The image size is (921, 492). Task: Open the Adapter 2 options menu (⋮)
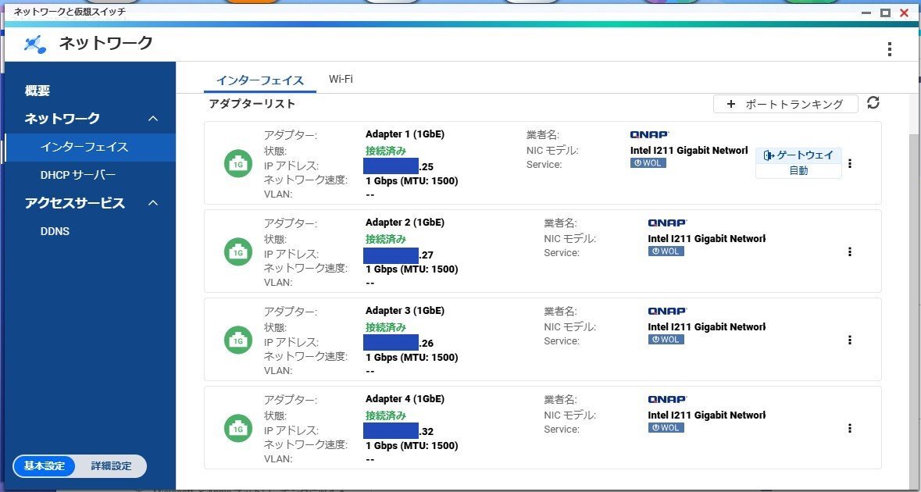point(850,251)
